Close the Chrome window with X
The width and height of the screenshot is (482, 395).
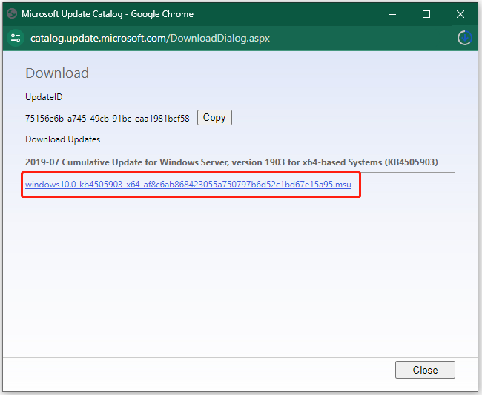(x=460, y=14)
